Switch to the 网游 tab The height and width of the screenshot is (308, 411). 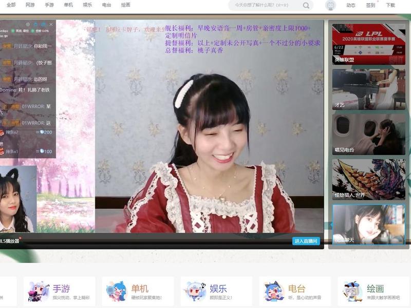coord(30,5)
